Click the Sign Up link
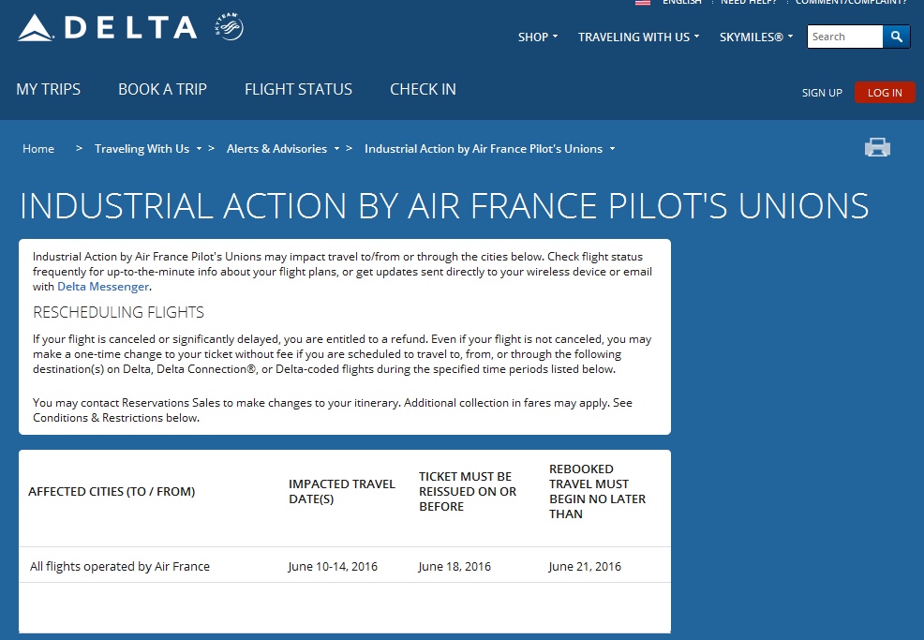 tap(822, 93)
